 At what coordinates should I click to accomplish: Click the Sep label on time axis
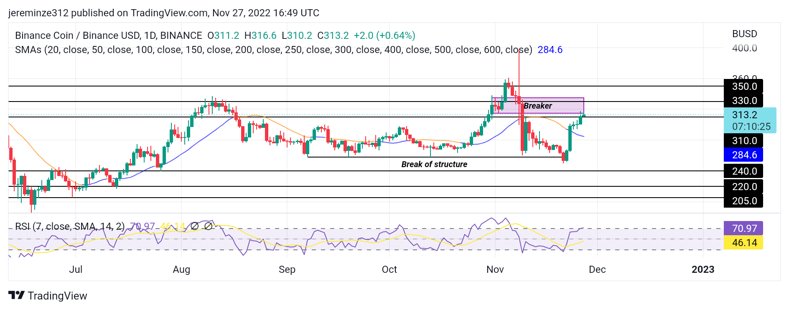[x=287, y=269]
